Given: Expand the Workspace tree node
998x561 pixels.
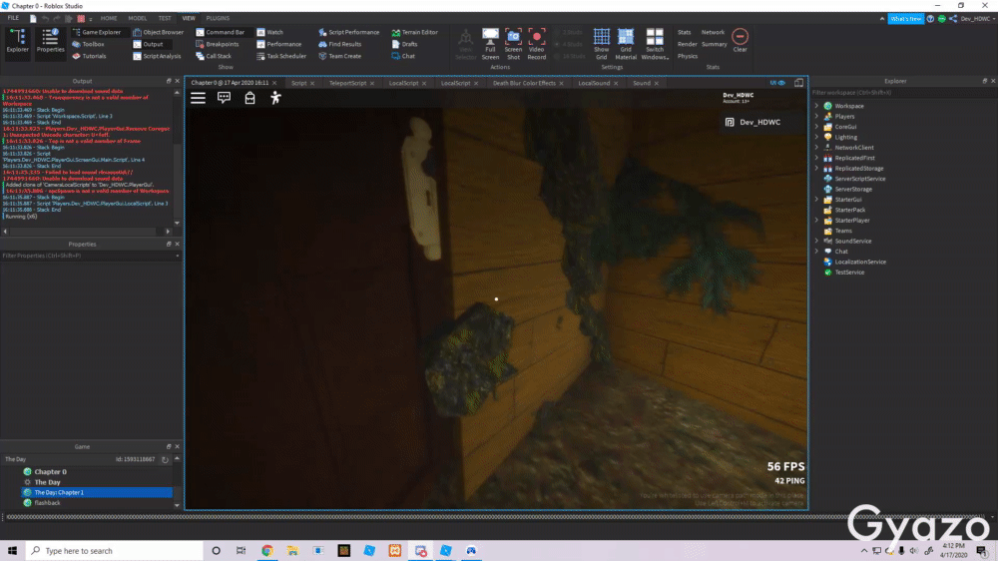Looking at the screenshot, I should [817, 106].
